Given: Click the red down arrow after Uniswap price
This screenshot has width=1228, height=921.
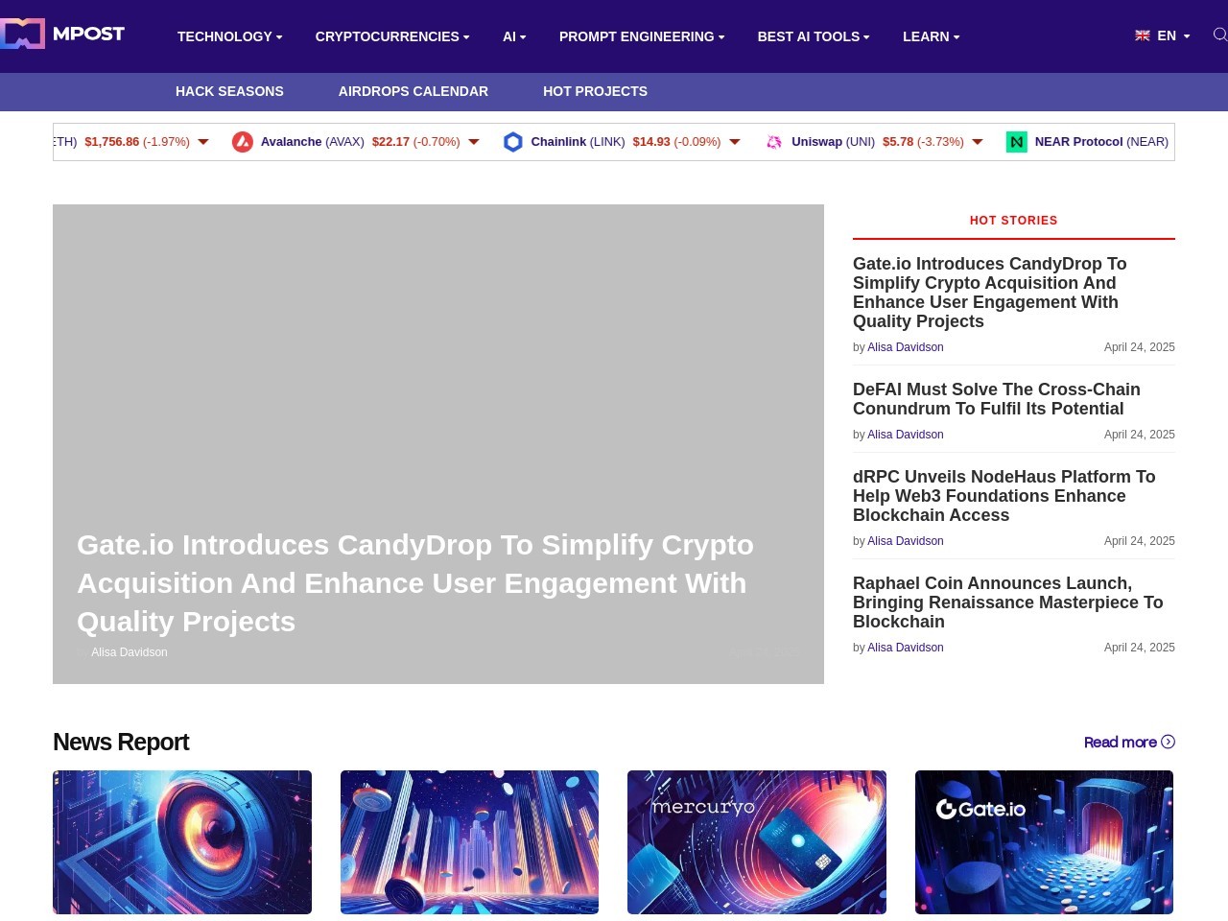Looking at the screenshot, I should [978, 142].
